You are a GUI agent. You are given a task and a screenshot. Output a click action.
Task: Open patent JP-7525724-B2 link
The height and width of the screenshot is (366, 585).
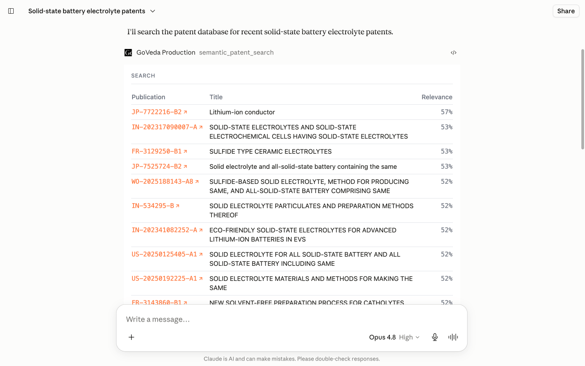pos(157,167)
